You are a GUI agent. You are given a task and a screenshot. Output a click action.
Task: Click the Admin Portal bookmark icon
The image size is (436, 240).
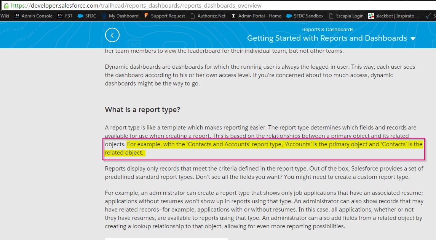click(x=233, y=16)
